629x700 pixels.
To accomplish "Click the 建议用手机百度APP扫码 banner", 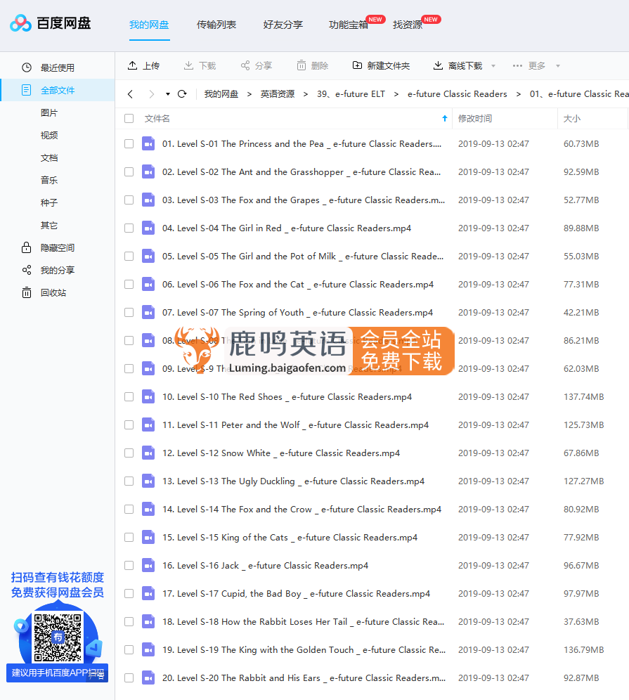I will (57, 673).
